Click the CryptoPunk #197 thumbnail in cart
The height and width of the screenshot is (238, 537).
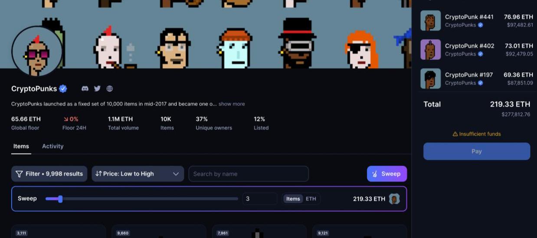431,78
